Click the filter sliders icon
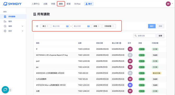Viewport: 175px width, 95px height. (x=37, y=26)
